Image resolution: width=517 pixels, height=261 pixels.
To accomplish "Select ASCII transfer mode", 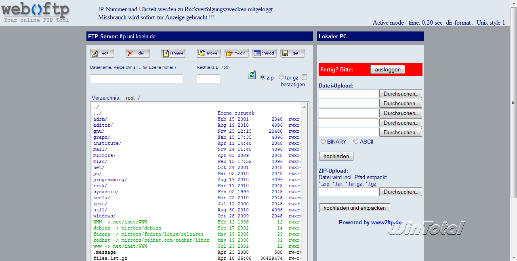I will [x=356, y=142].
